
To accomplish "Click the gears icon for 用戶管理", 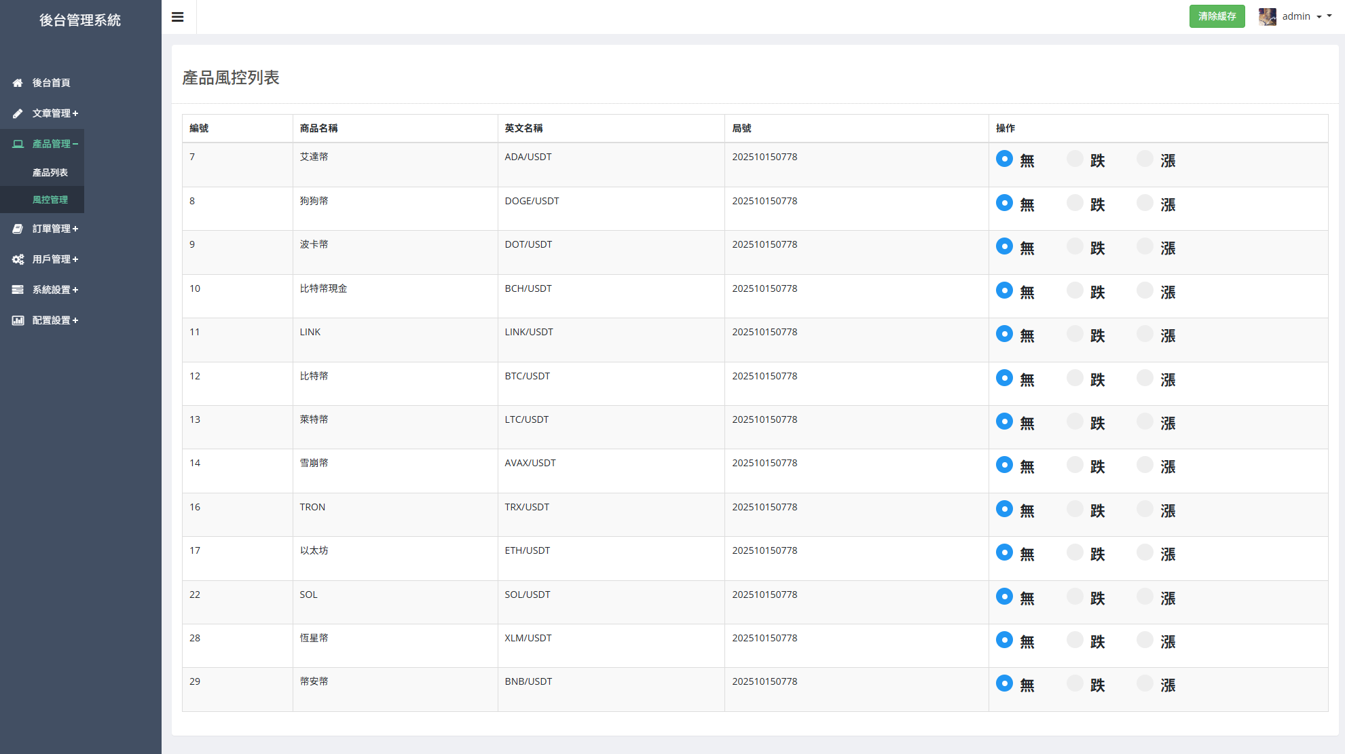I will click(x=18, y=259).
